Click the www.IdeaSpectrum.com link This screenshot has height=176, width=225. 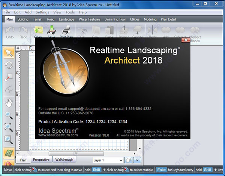(x=58, y=135)
